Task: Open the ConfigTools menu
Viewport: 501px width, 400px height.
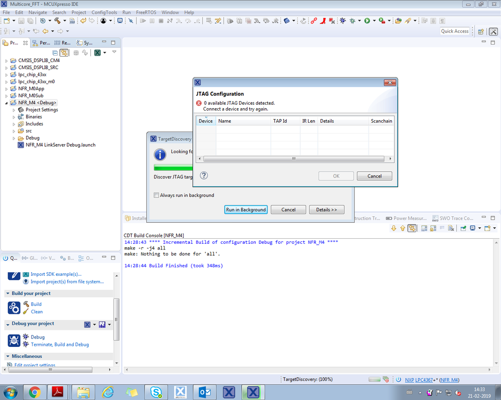Action: pos(104,13)
